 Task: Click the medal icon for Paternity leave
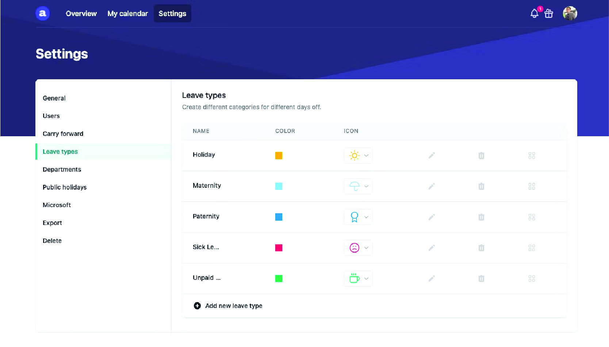click(x=355, y=217)
